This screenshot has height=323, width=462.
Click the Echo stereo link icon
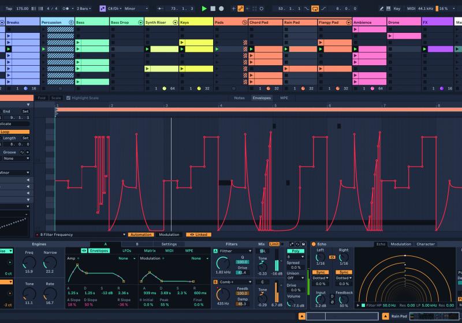pyautogui.click(x=332, y=257)
